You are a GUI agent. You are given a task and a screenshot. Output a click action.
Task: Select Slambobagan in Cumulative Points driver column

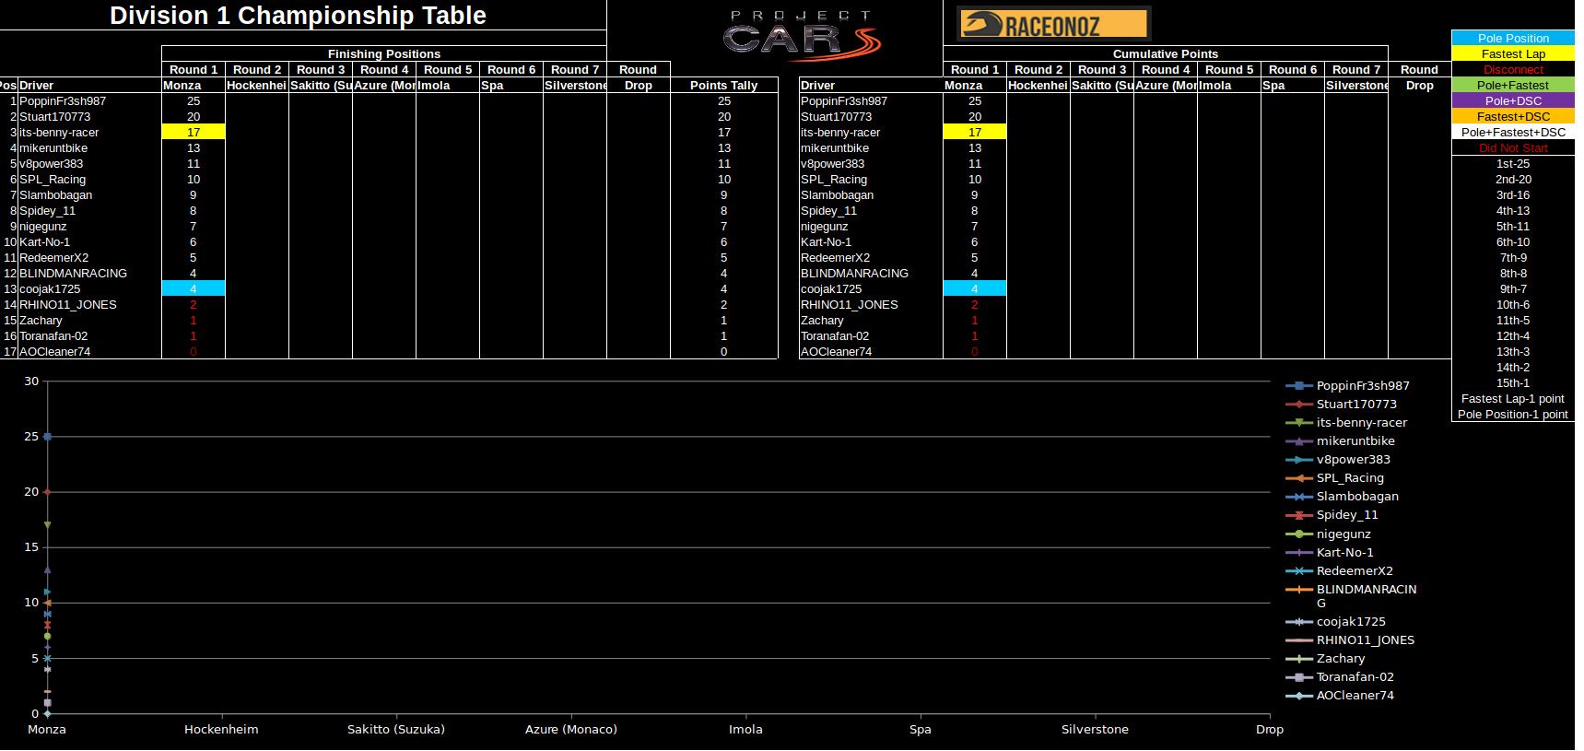(x=838, y=194)
